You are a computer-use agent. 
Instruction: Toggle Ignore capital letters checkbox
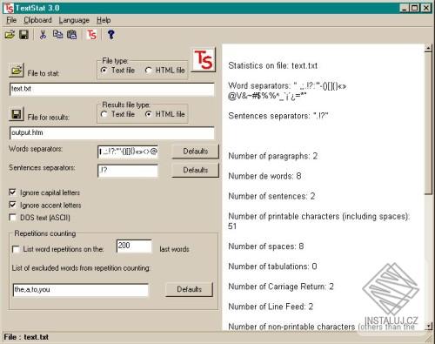pos(12,192)
